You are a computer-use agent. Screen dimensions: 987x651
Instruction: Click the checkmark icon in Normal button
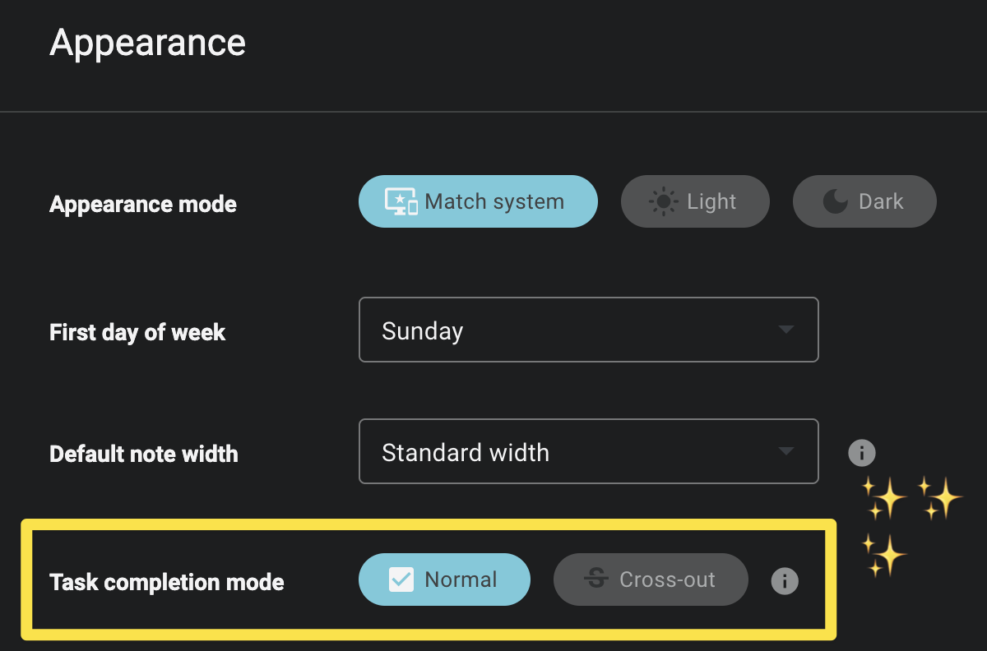pos(401,580)
